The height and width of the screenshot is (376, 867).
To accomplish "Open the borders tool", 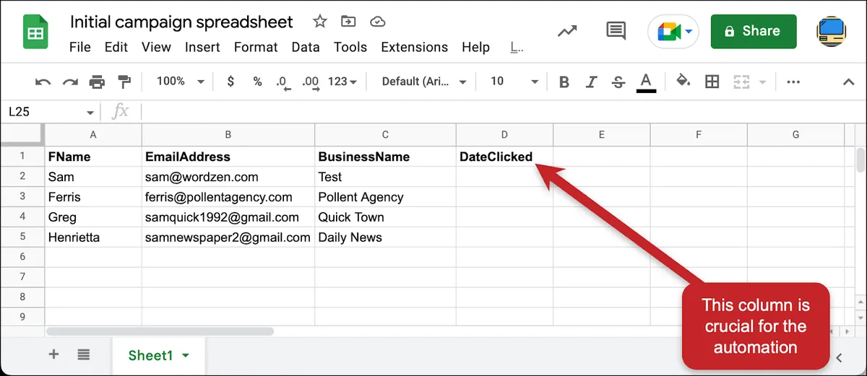I will (712, 82).
